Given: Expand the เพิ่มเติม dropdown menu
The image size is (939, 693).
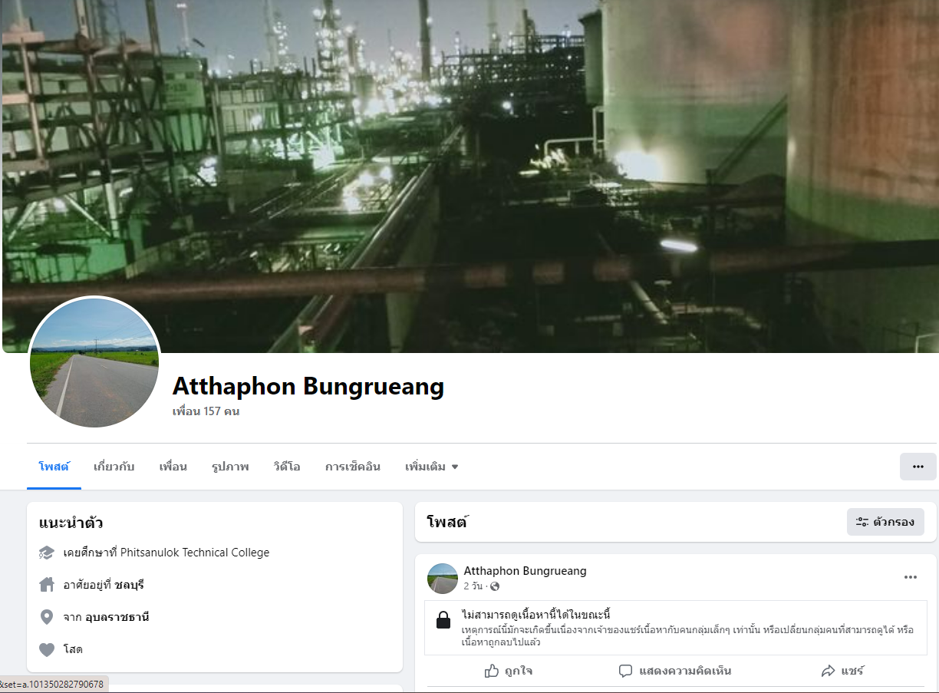Looking at the screenshot, I should pos(432,467).
